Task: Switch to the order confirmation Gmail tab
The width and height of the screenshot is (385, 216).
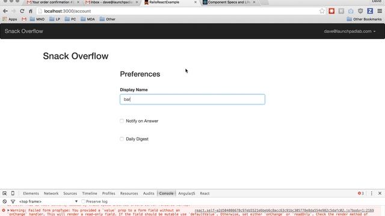Action: [x=53, y=2]
